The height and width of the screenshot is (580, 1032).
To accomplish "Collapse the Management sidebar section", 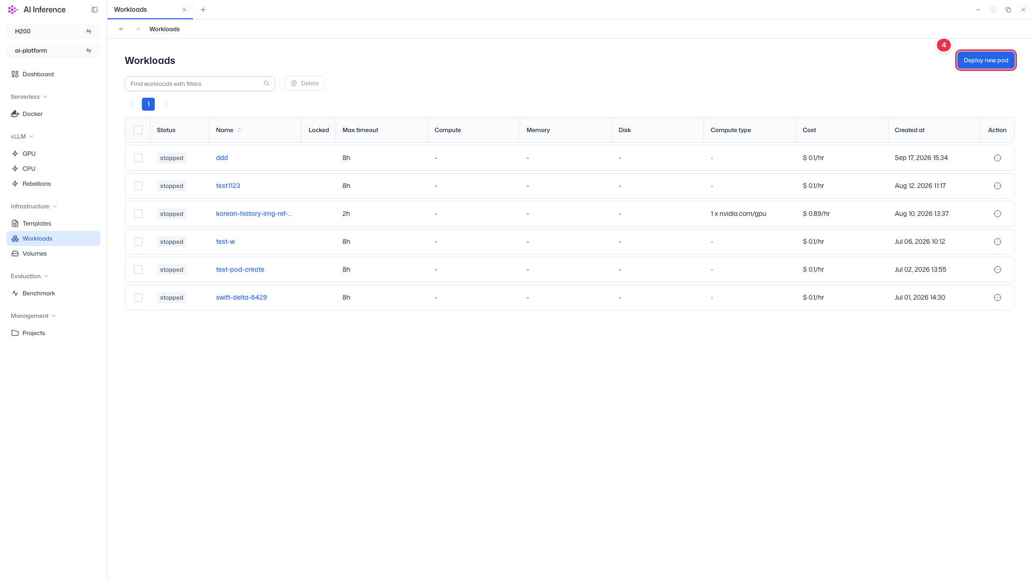I will 33,316.
